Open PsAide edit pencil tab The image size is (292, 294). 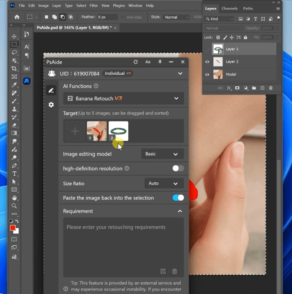[51, 91]
